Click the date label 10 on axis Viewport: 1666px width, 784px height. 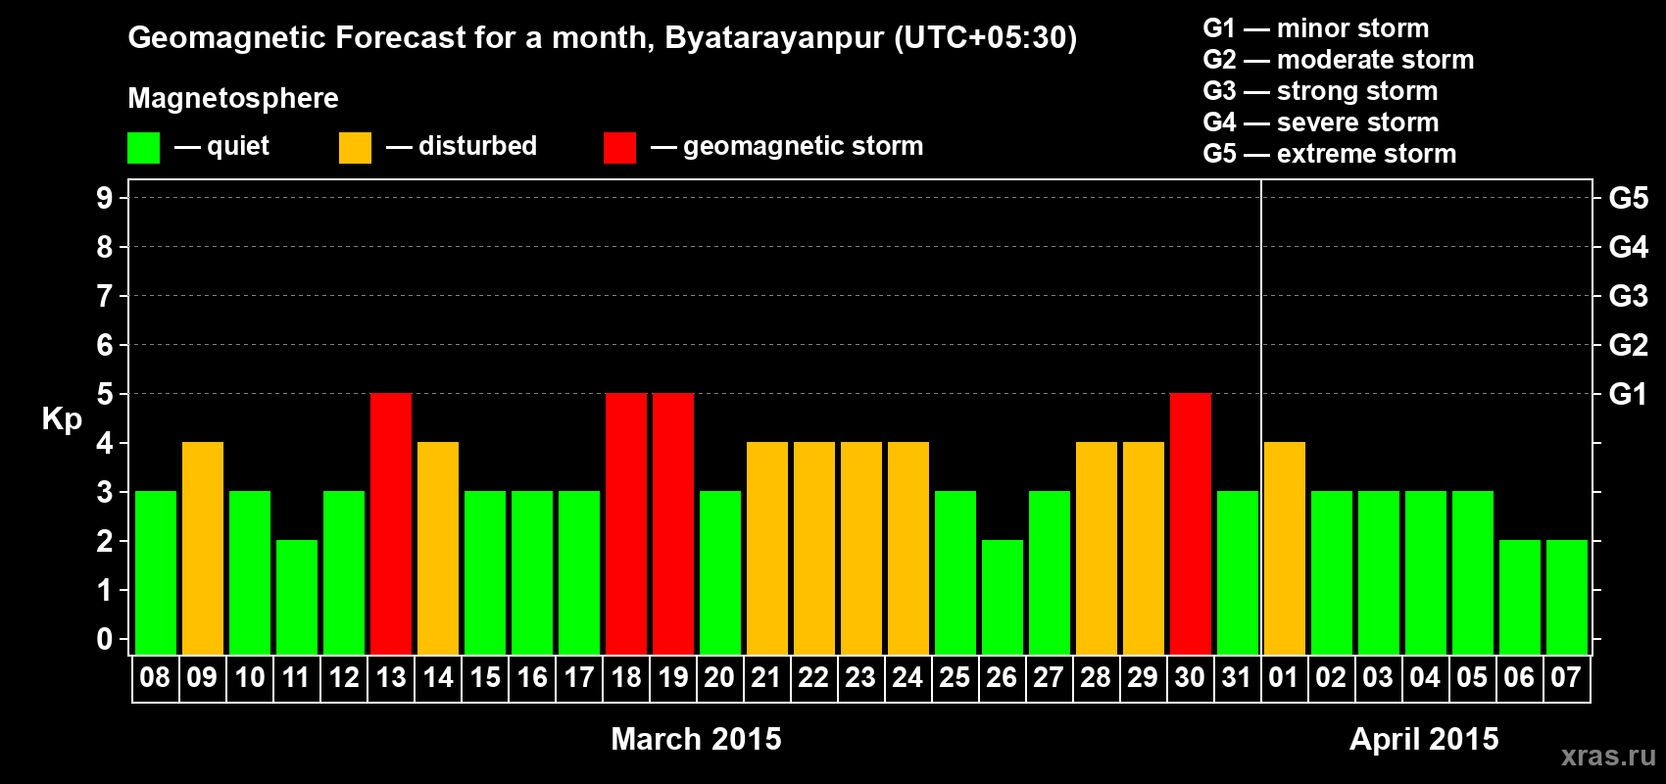(x=250, y=677)
